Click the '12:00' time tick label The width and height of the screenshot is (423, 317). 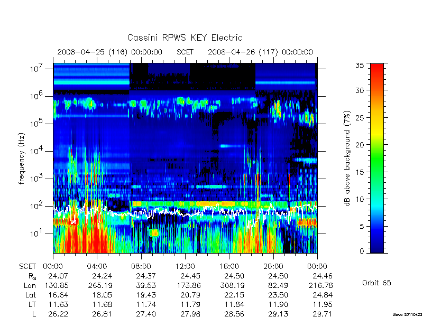tap(185, 266)
